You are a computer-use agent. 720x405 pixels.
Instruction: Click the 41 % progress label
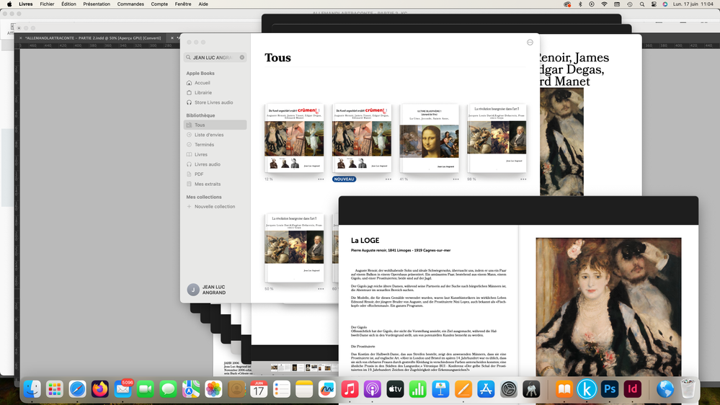(404, 179)
